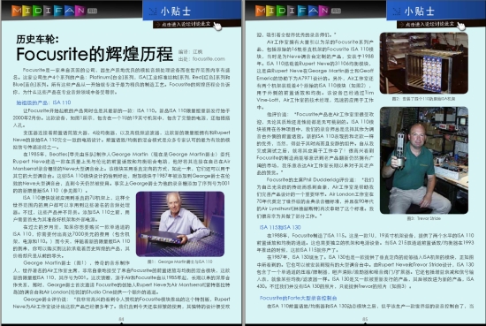Click the hand cursor icon on left page banner
486x326 pixels.
(x=218, y=27)
